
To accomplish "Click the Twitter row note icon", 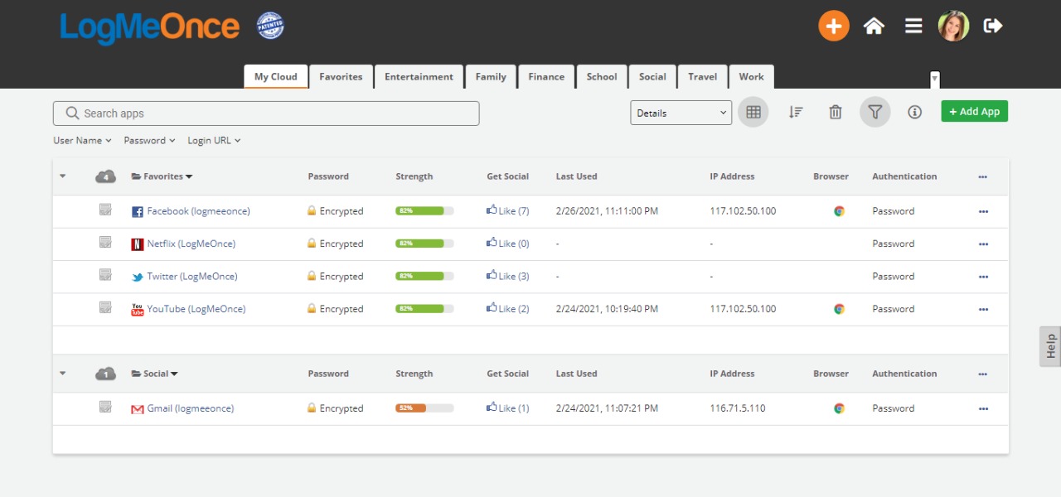I will point(105,275).
